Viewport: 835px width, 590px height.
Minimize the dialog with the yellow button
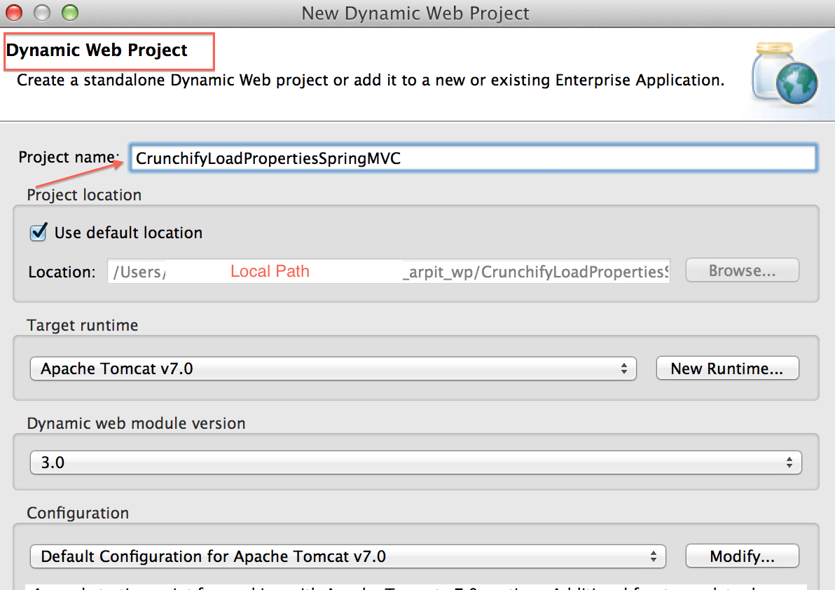[43, 13]
